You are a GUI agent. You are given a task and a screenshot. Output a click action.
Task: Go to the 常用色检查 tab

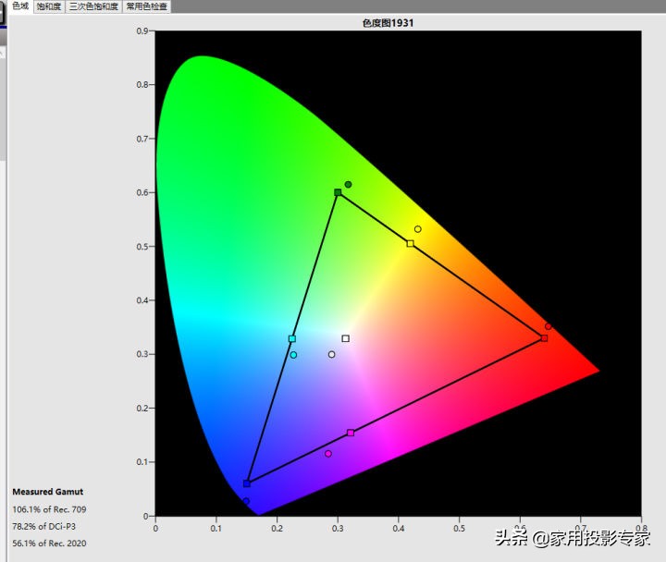pos(147,6)
